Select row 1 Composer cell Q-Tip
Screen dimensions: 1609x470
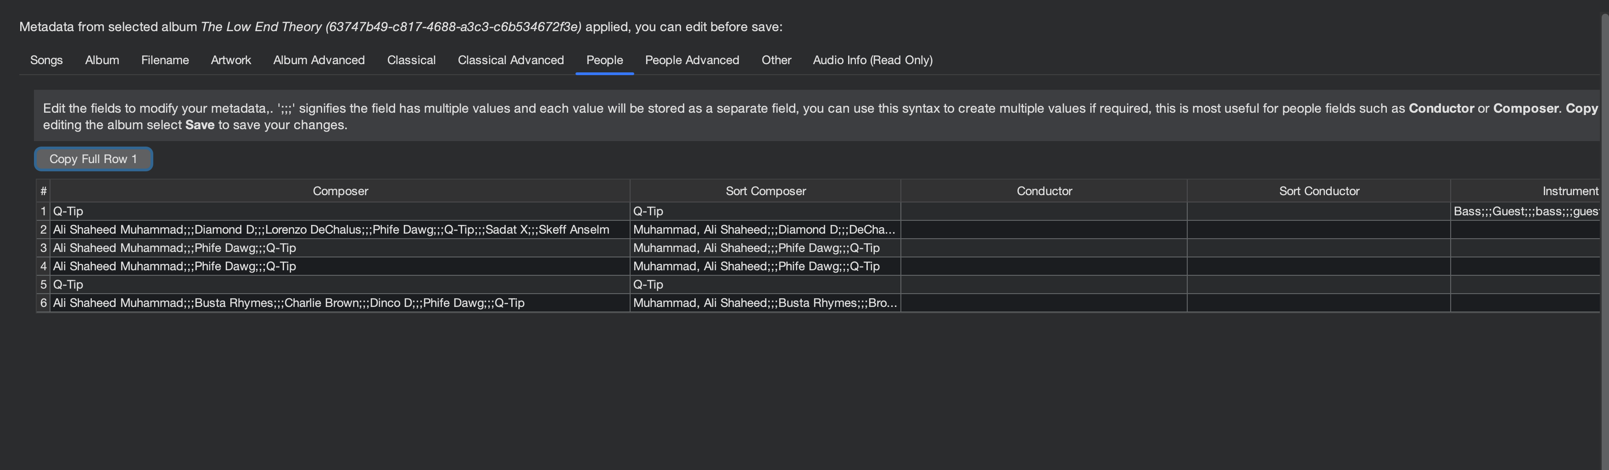[x=340, y=211]
